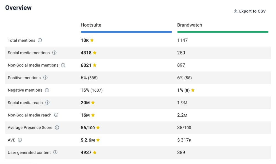Select the Hootsuite column header
Viewport: 276px width, 164px height.
[x=91, y=25]
